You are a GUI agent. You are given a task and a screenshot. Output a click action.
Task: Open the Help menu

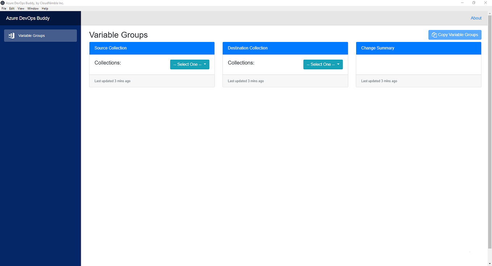pos(45,8)
